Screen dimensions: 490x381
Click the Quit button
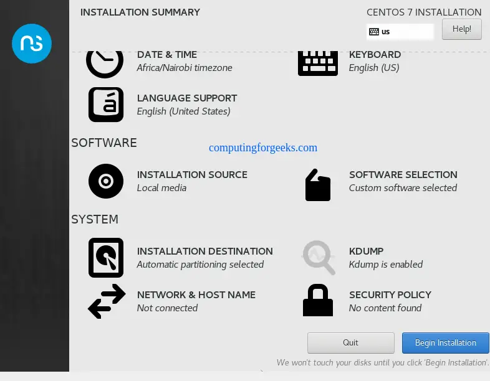(x=350, y=342)
